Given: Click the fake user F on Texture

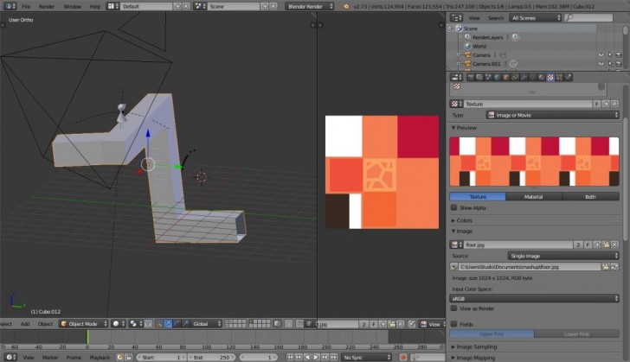Looking at the screenshot, I should pyautogui.click(x=596, y=104).
